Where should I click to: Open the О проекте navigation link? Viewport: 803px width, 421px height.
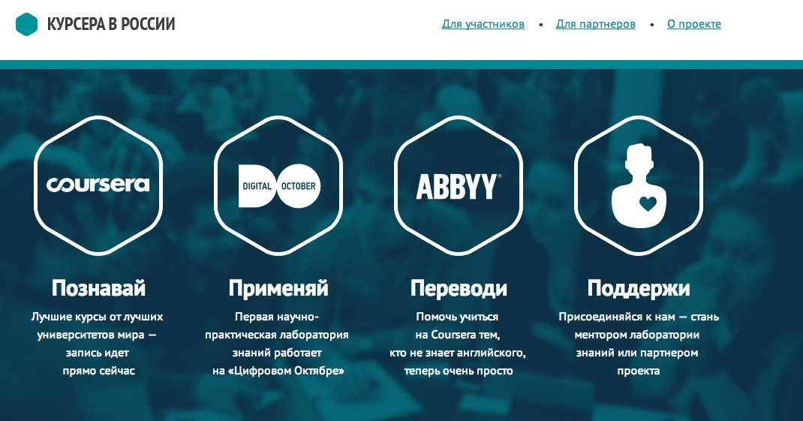pyautogui.click(x=694, y=24)
